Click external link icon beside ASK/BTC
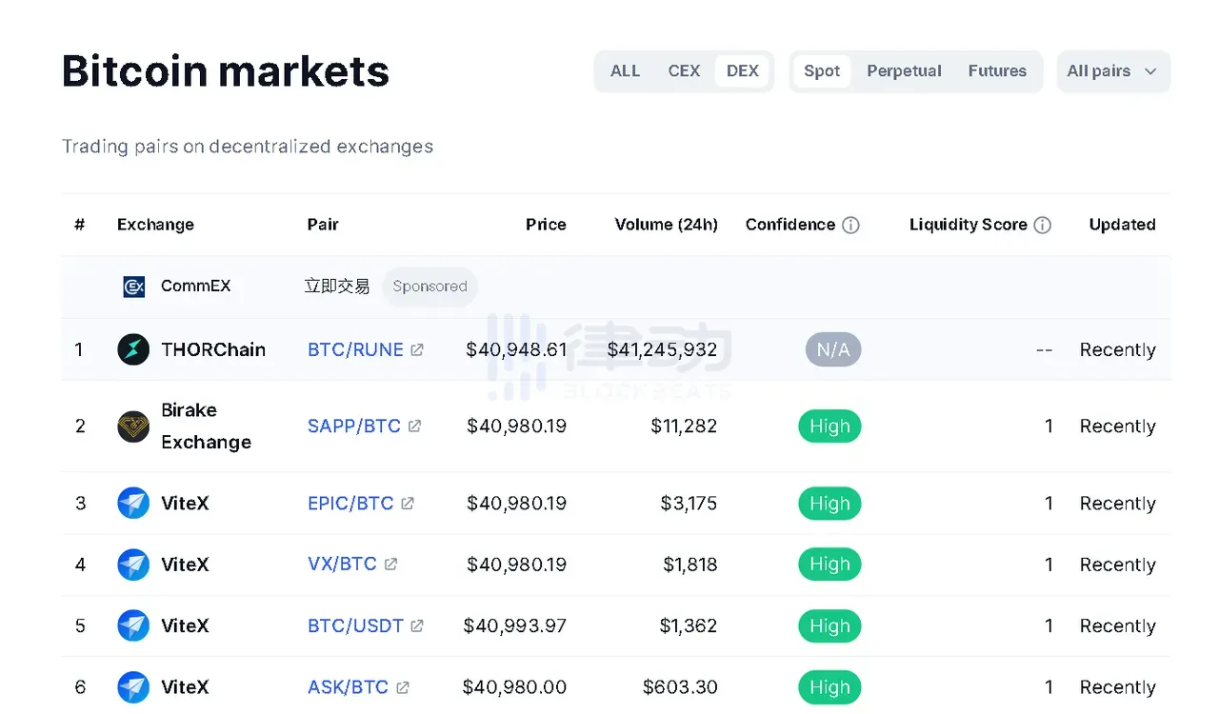The image size is (1219, 714). [403, 687]
